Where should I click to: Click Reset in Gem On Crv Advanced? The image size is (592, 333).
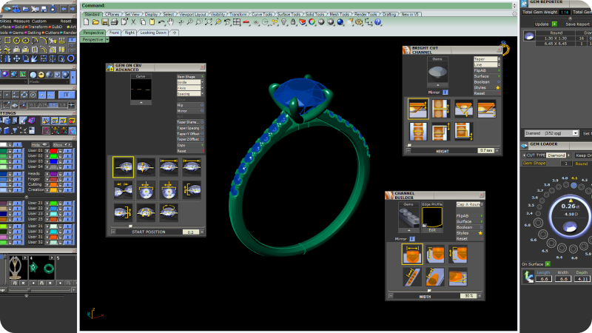[190, 151]
